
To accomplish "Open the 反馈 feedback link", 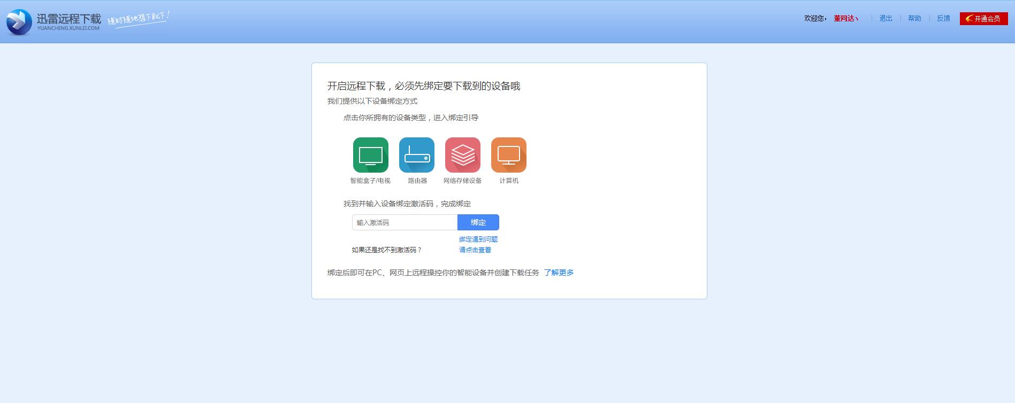I will pos(943,19).
